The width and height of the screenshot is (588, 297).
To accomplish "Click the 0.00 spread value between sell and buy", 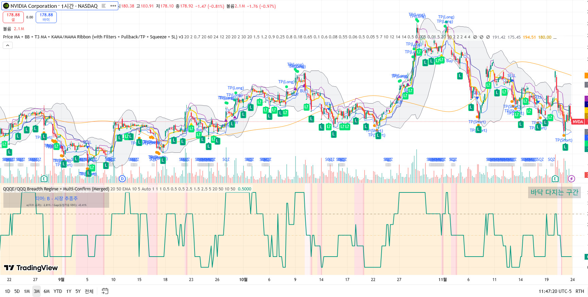I will (30, 17).
